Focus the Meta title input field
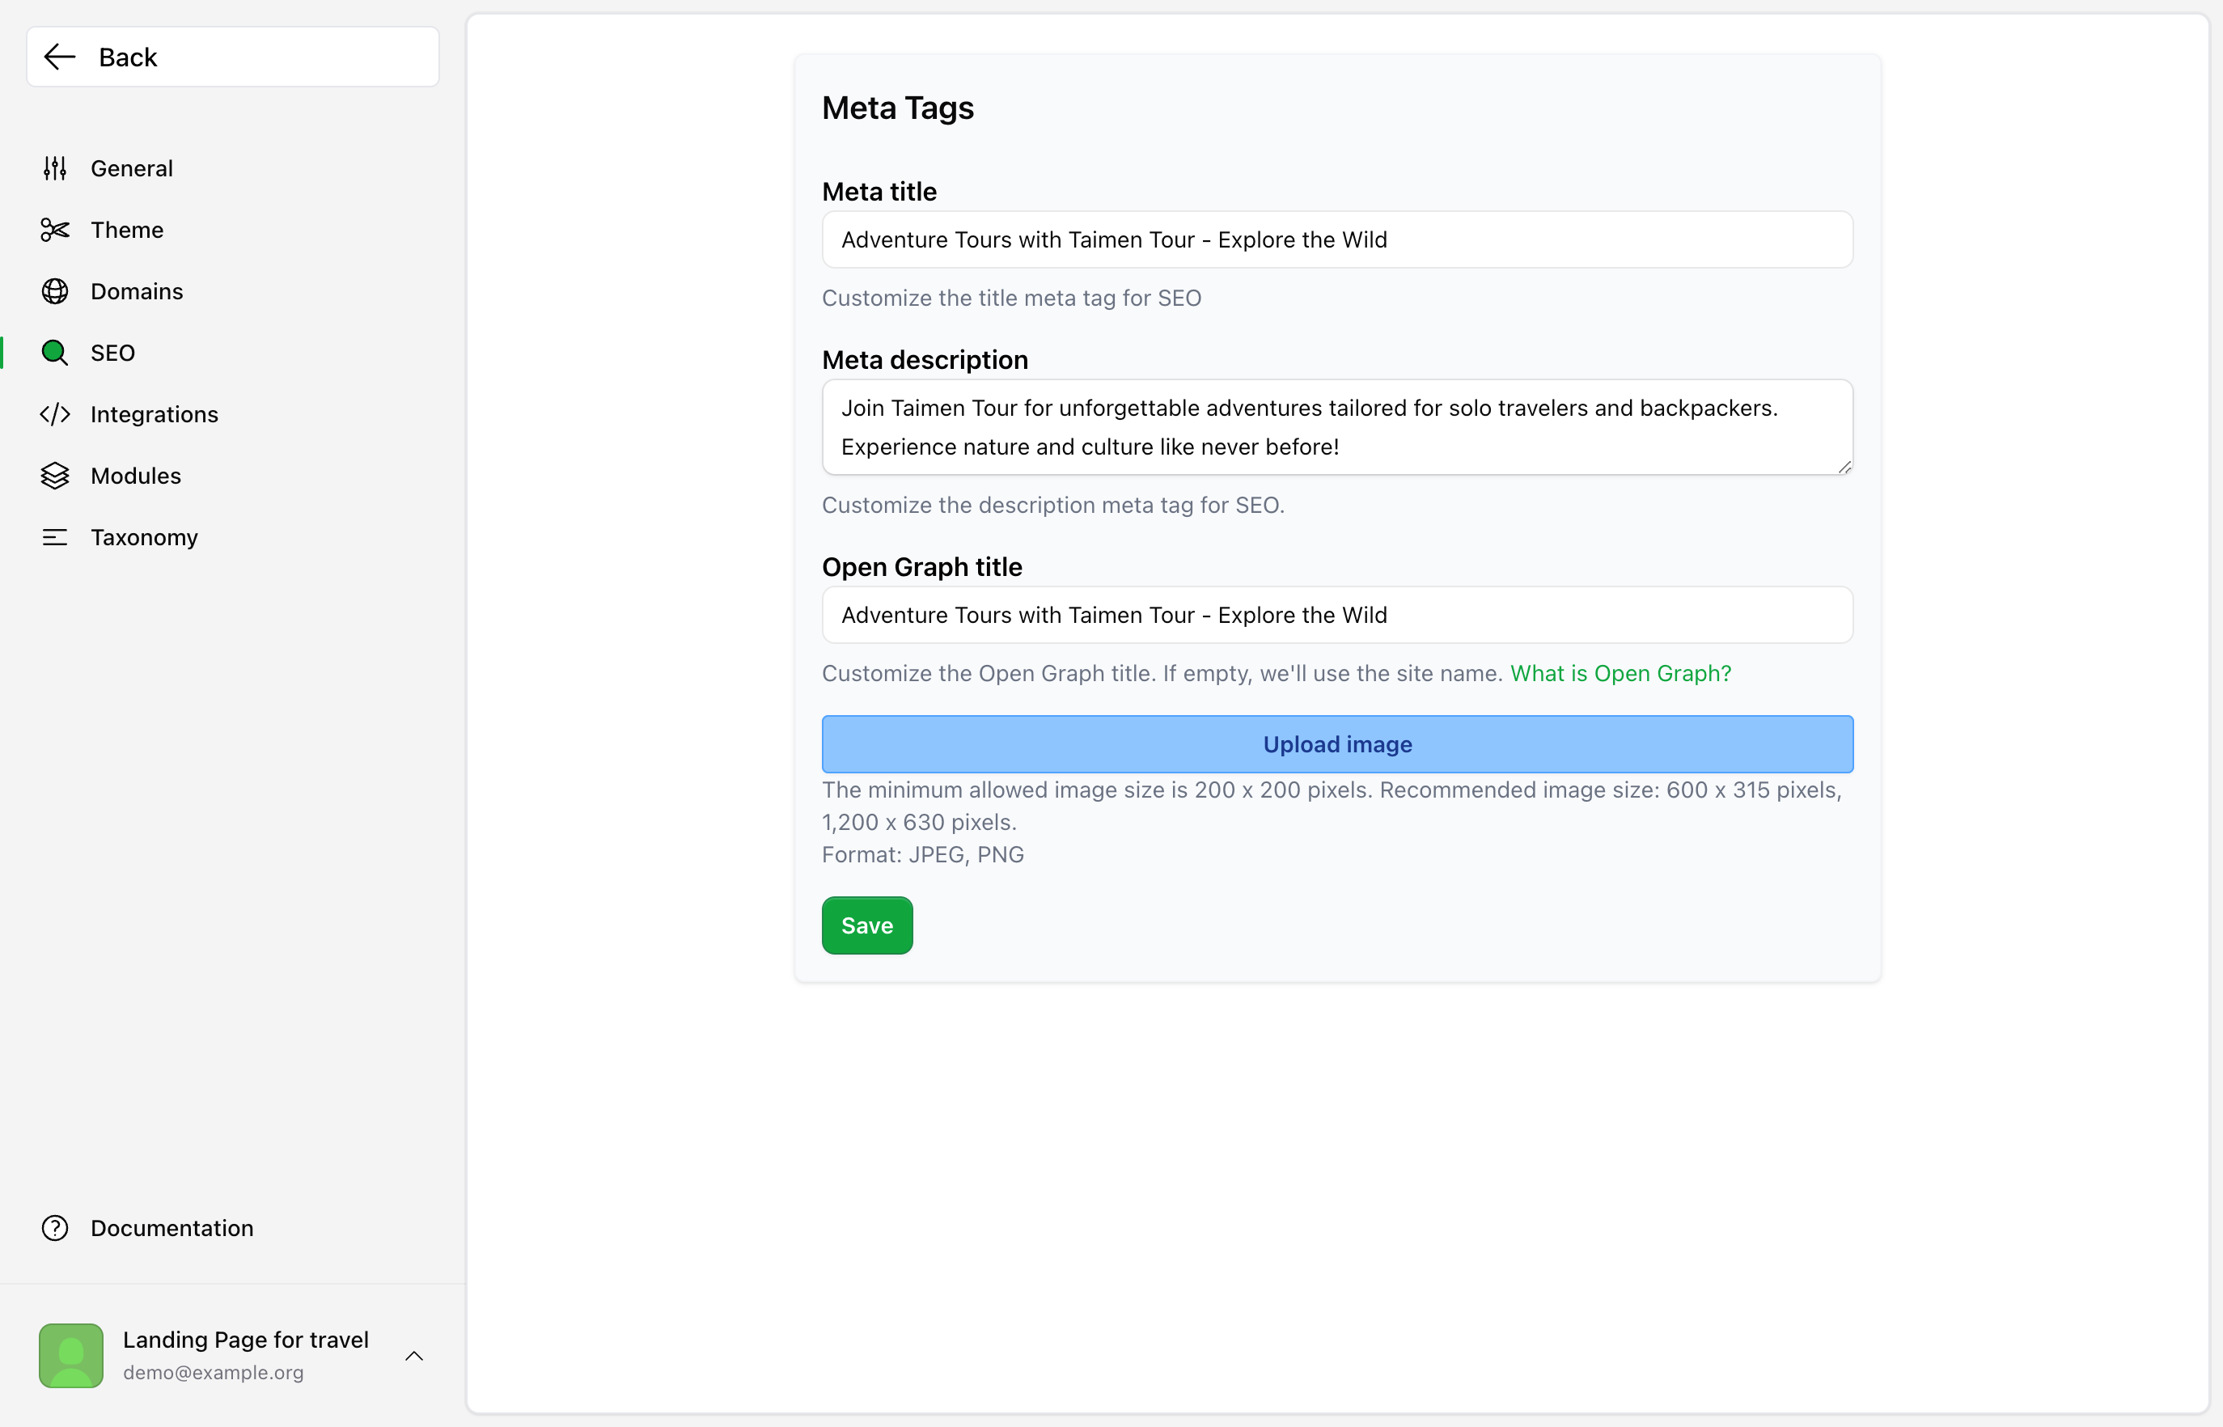The image size is (2223, 1427). 1337,240
